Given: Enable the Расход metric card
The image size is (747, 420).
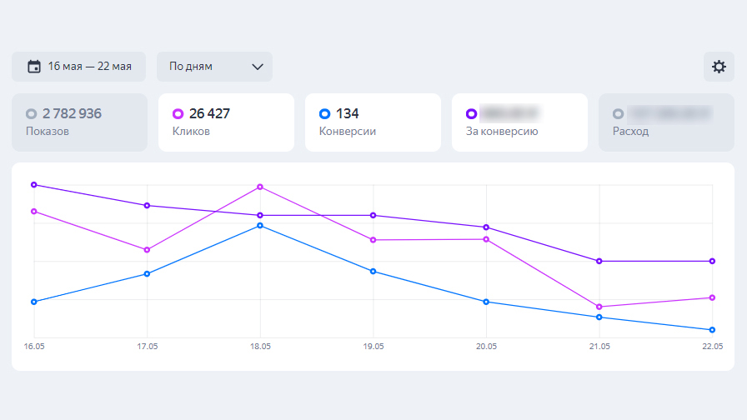Looking at the screenshot, I should [x=666, y=122].
